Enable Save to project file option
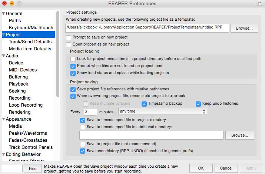 (83, 144)
